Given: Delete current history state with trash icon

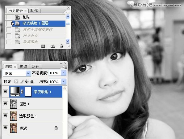Looking at the screenshot, I should coord(61,46).
